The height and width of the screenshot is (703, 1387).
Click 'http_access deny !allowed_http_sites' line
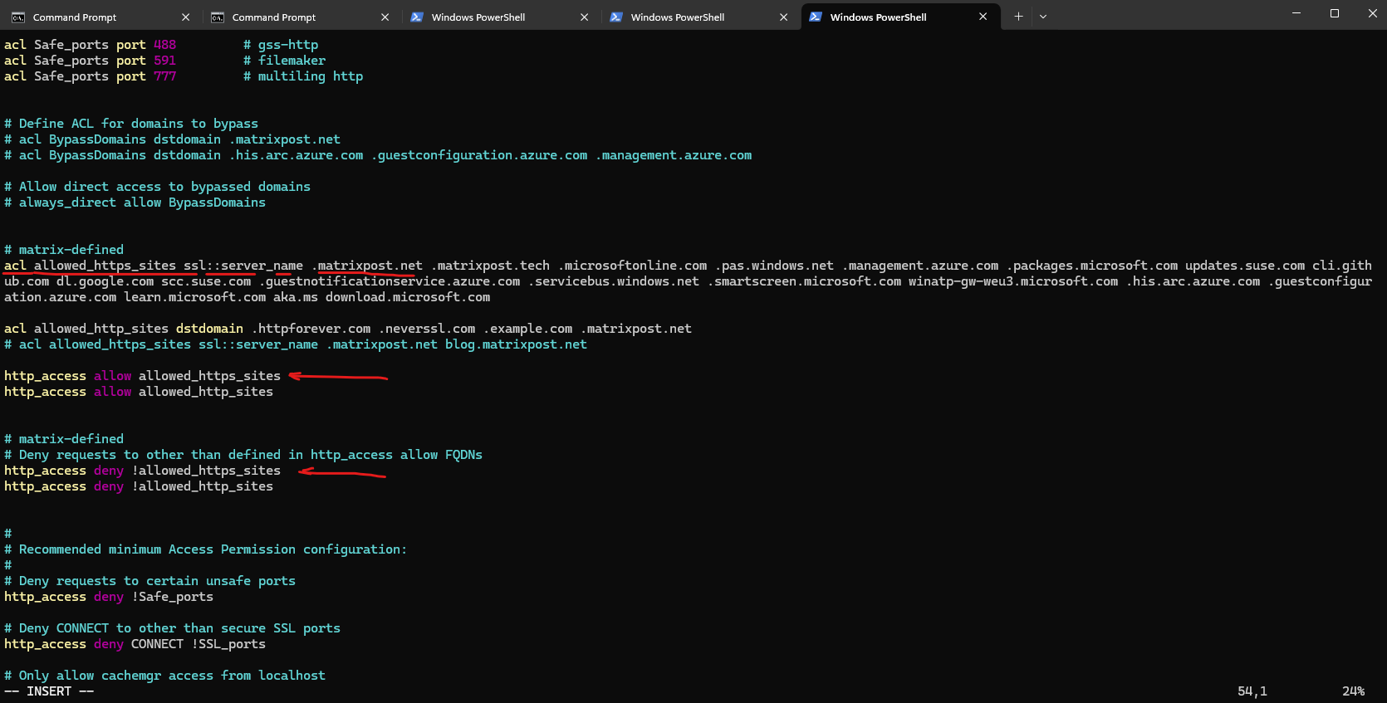tap(139, 486)
